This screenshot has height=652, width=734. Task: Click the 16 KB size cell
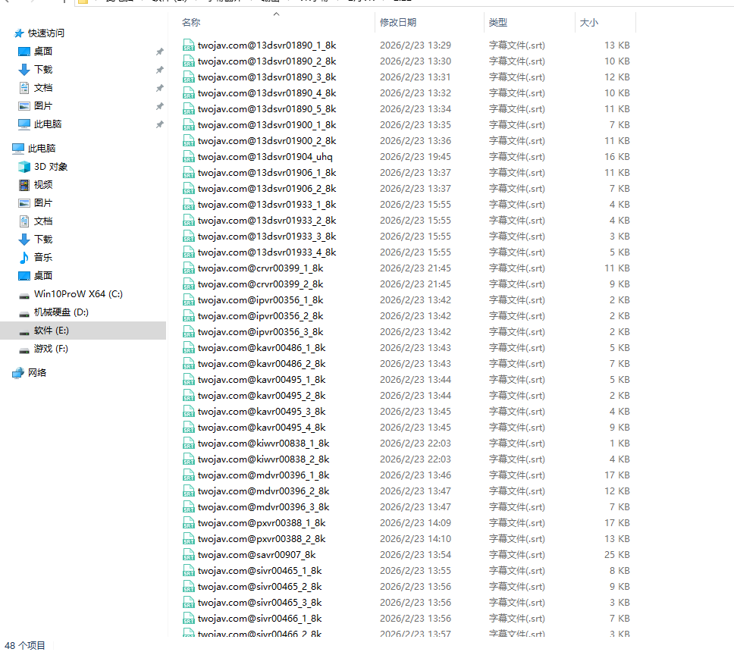tap(617, 157)
